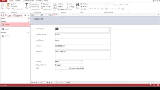This screenshot has height=90, width=160.
Task: Toggle Underline text formatting
Action: tap(95, 8)
